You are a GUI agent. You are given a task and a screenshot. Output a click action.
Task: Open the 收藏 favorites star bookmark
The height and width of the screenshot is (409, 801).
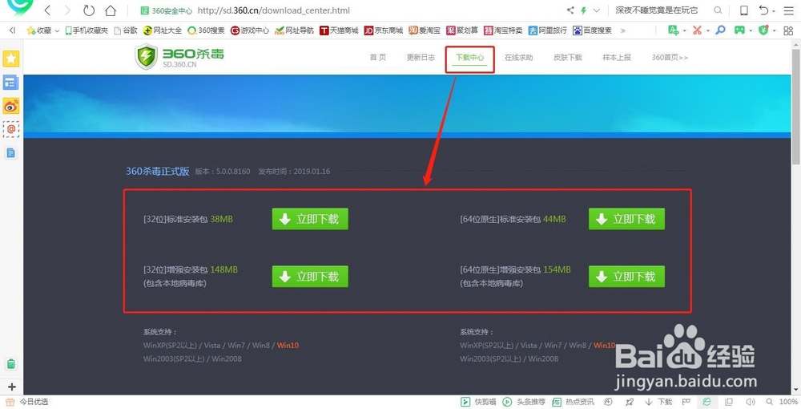pos(38,30)
